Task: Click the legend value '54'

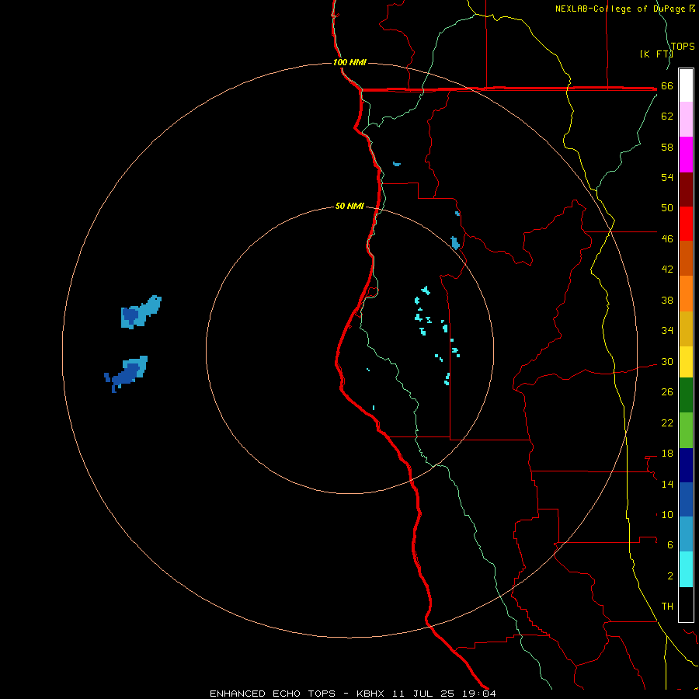Action: tap(667, 177)
